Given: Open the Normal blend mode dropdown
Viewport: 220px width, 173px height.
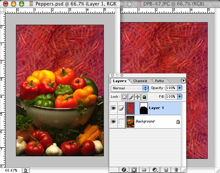Looking at the screenshot, I should click(x=130, y=88).
